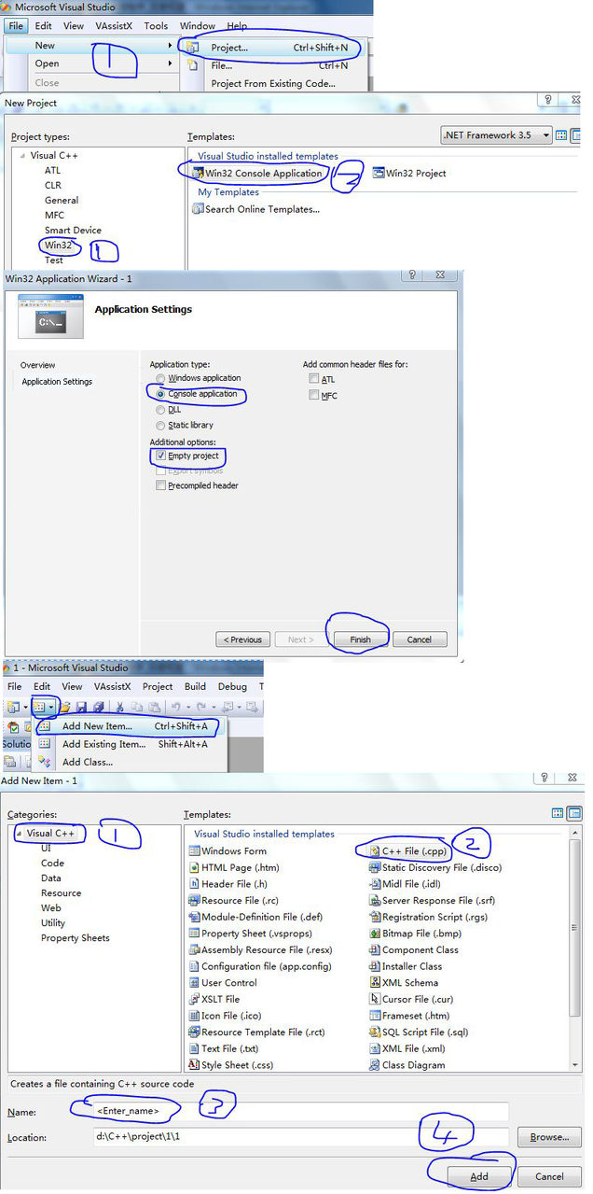Image resolution: width=593 pixels, height=1194 pixels.
Task: Select the Text File (.txt) template
Action: pyautogui.click(x=223, y=1048)
